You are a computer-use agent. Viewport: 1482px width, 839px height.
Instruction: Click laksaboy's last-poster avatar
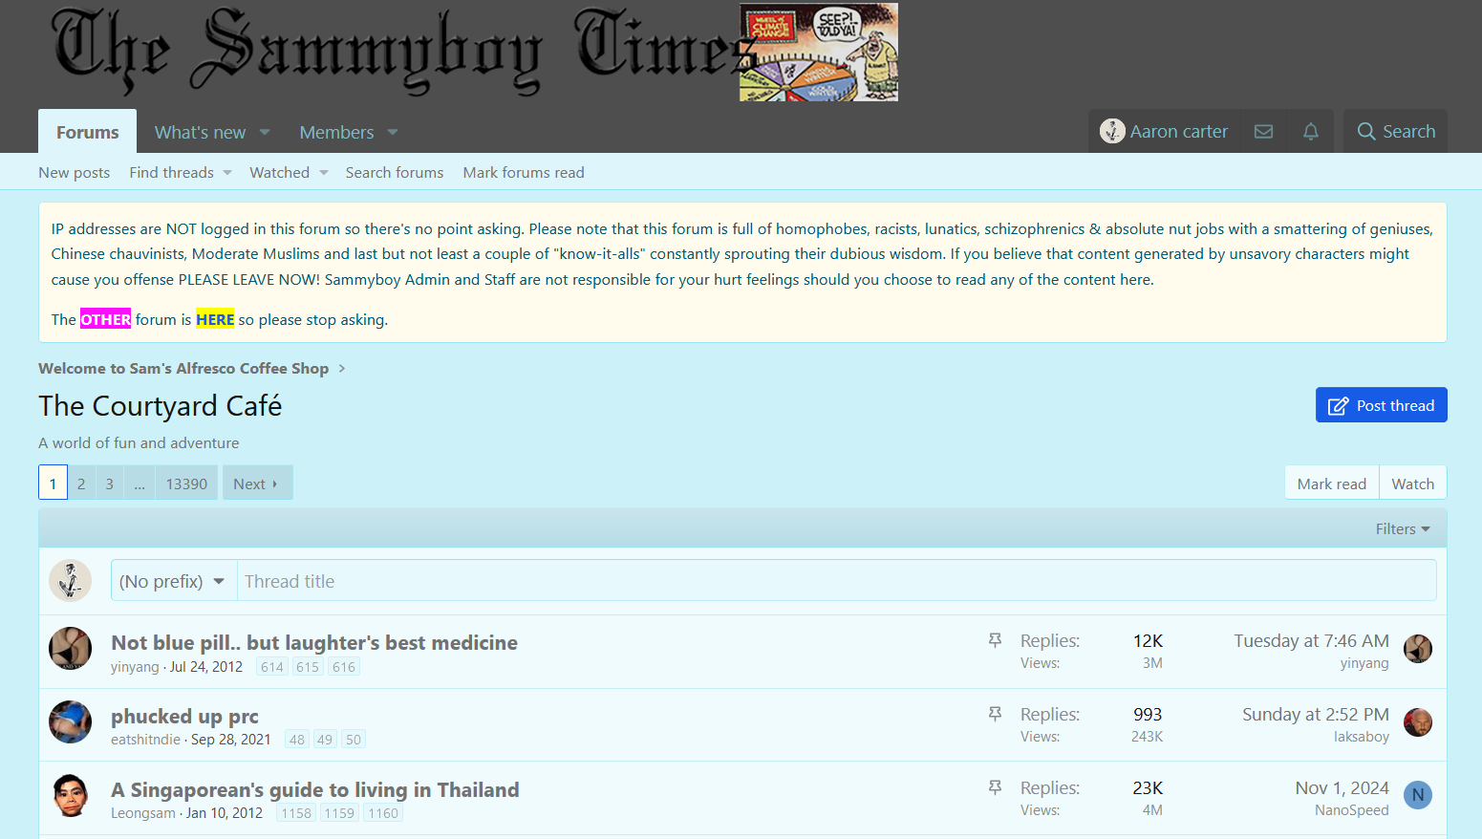click(1417, 722)
